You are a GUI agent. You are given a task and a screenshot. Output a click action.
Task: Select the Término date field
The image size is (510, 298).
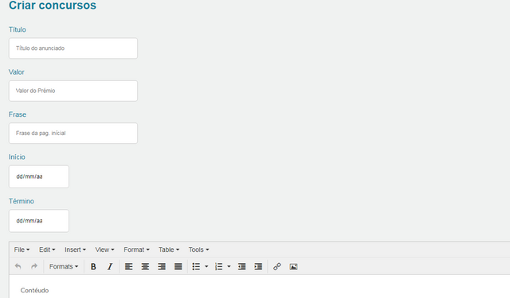(x=39, y=221)
